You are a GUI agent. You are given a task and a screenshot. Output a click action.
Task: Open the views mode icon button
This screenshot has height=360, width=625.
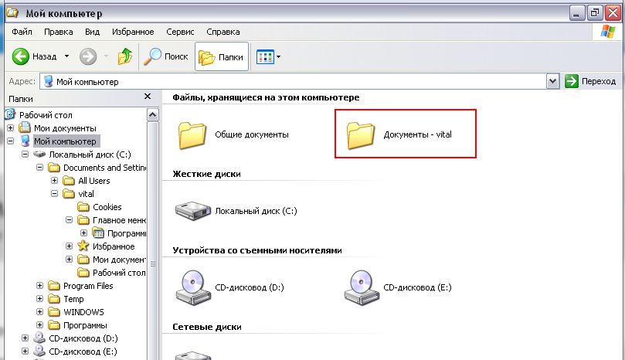tap(265, 56)
